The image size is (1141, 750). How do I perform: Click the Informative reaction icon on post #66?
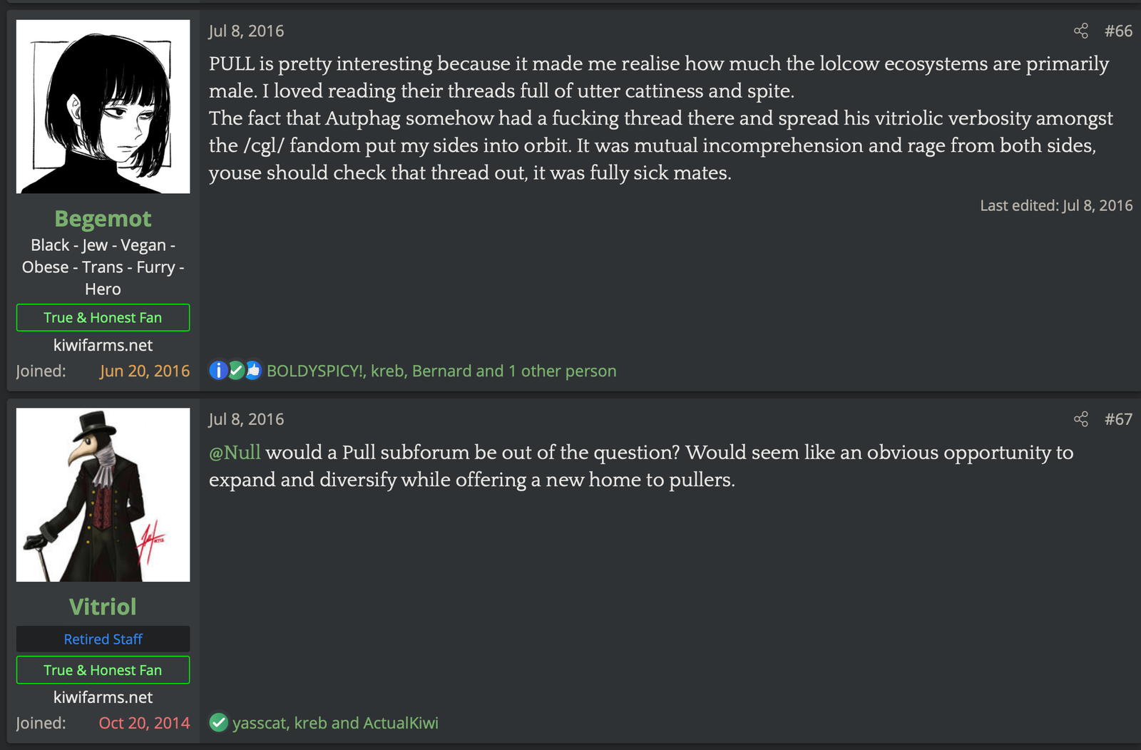tap(218, 370)
